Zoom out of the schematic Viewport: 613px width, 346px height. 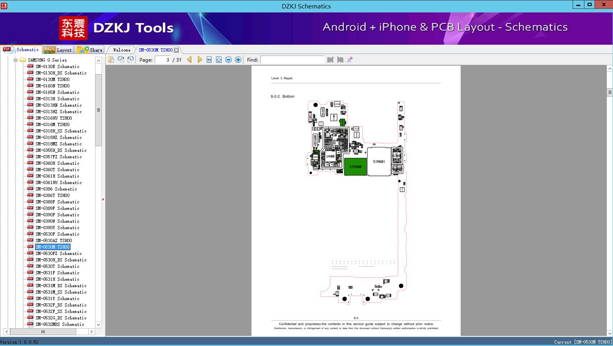pyautogui.click(x=229, y=60)
